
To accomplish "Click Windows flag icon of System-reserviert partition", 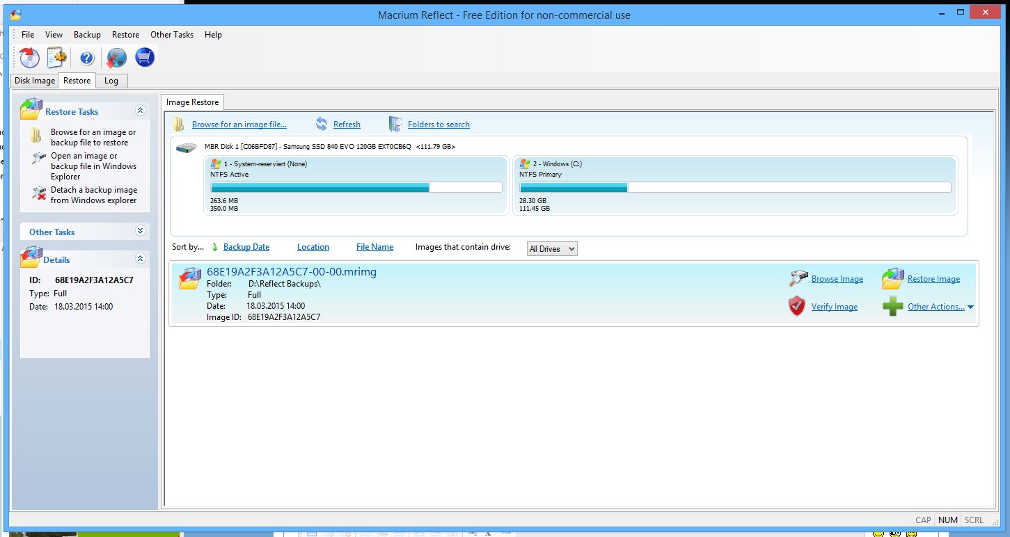I will pos(216,164).
